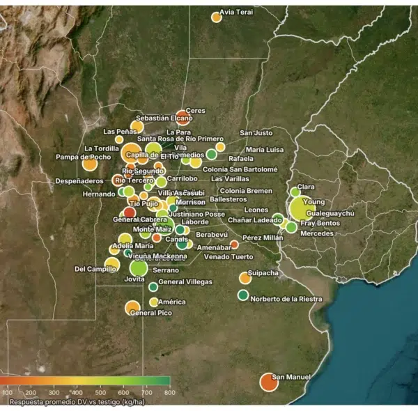Screen dimensions: 418x411
Task: Click the 'Monte Maíz' label
Action: (152, 229)
